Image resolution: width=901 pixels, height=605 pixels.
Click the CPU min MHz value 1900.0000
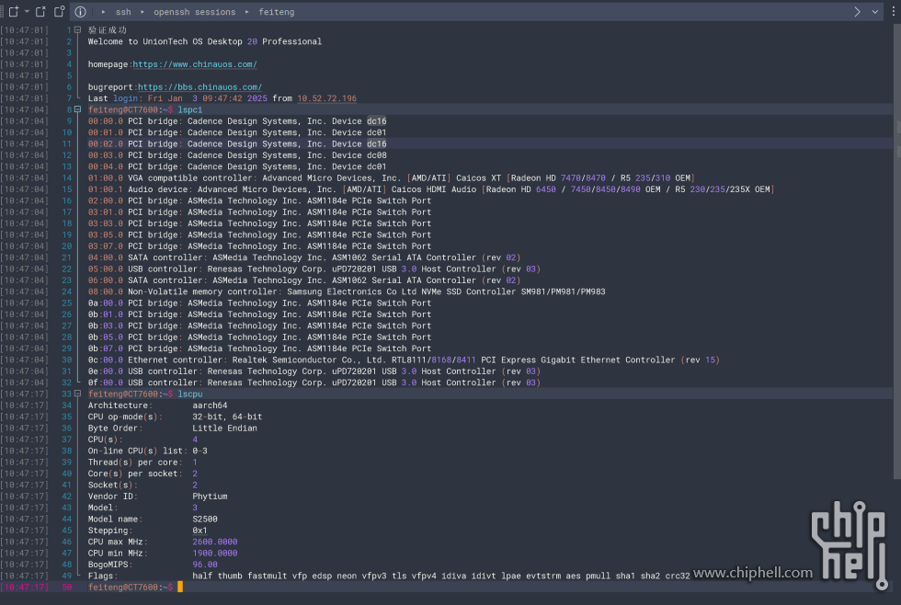pyautogui.click(x=215, y=554)
